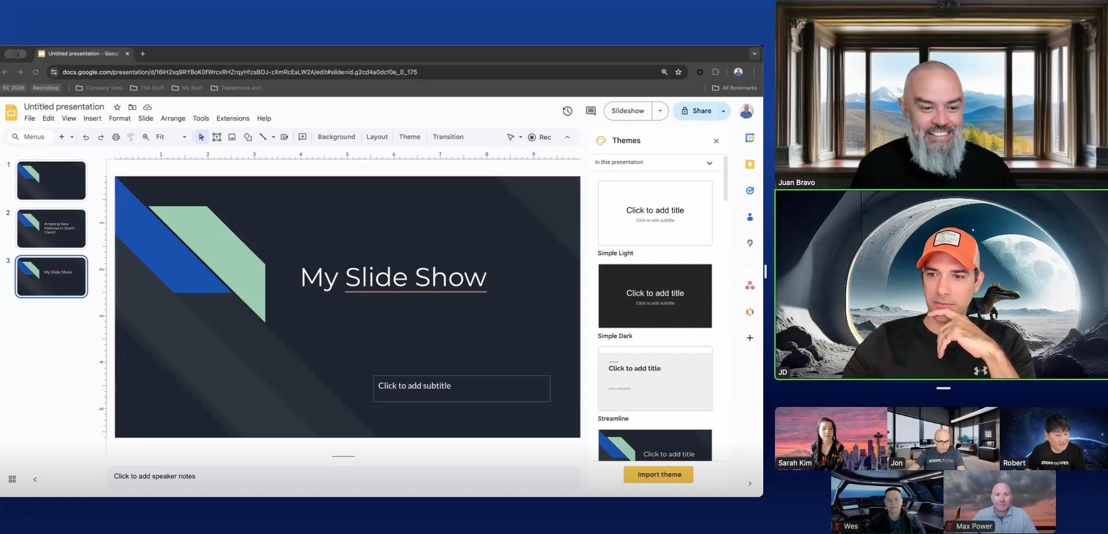1108x534 pixels.
Task: Click the print icon
Action: pyautogui.click(x=116, y=137)
